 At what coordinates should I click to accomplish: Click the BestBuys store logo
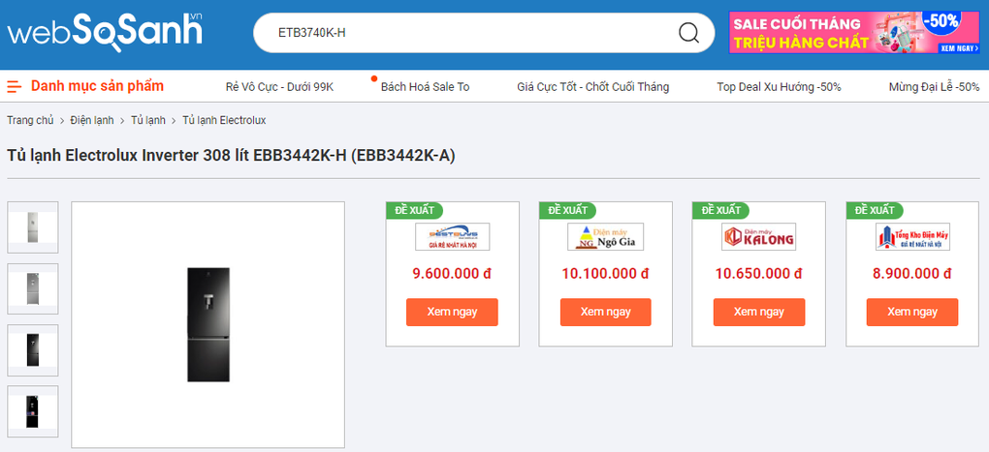452,237
